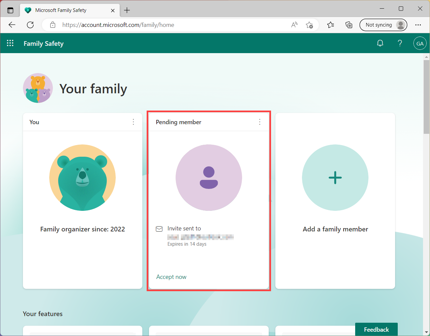430x336 pixels.
Task: Click the Your family heading
Action: tap(93, 89)
